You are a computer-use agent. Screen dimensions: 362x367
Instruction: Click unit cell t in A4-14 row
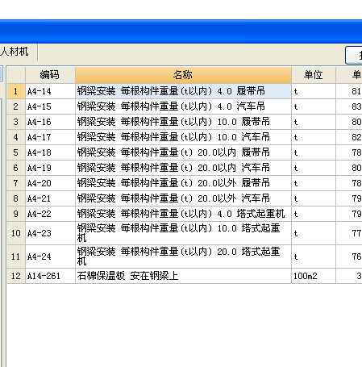click(314, 91)
